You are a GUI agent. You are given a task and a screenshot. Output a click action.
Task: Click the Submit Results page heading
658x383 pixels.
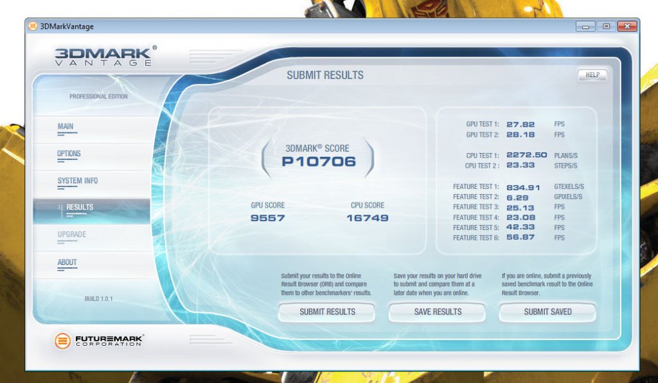(325, 75)
